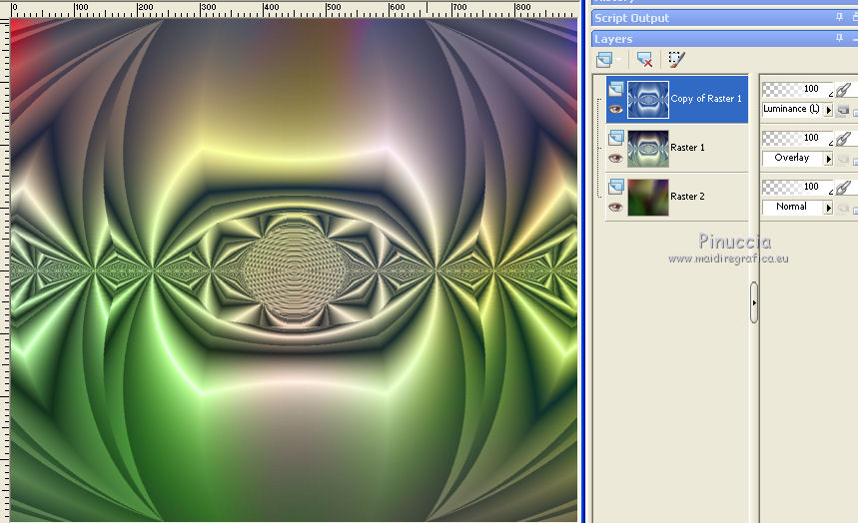The height and width of the screenshot is (523, 858).
Task: Click the Layers palette title bar
Action: [x=724, y=39]
